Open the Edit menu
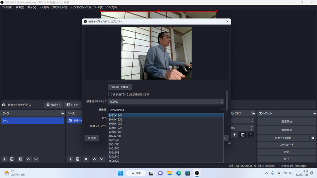 20,7
